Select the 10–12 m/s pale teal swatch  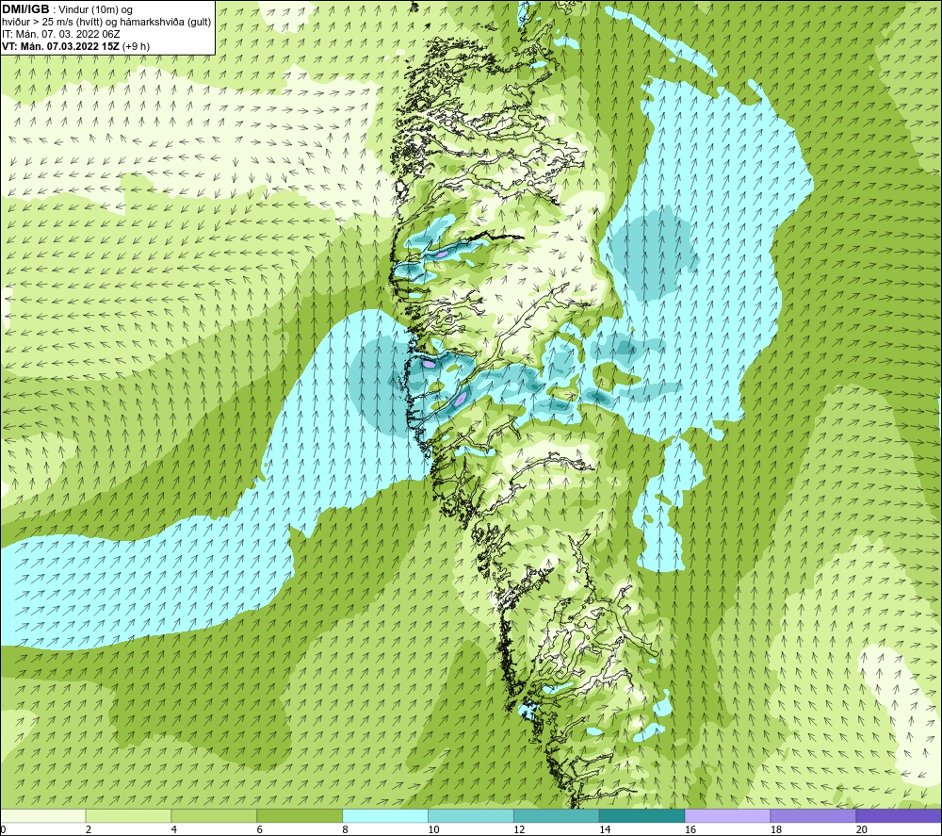[x=471, y=815]
